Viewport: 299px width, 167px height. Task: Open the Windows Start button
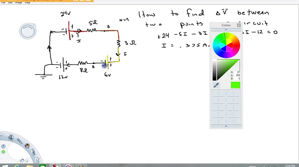(5, 166)
